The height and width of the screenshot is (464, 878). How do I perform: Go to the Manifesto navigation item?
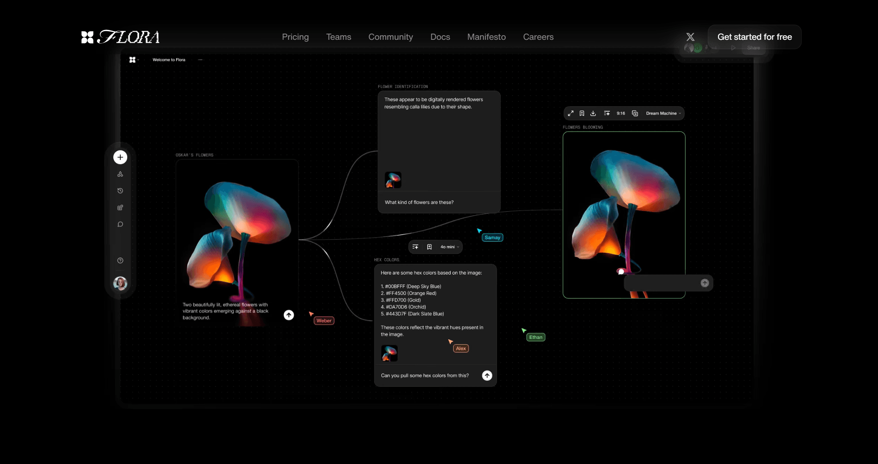click(x=486, y=37)
